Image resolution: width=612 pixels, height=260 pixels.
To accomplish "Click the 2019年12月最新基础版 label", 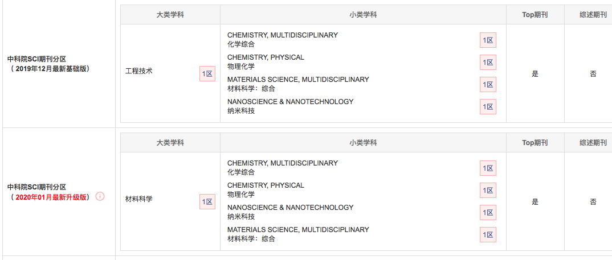I will pos(50,69).
